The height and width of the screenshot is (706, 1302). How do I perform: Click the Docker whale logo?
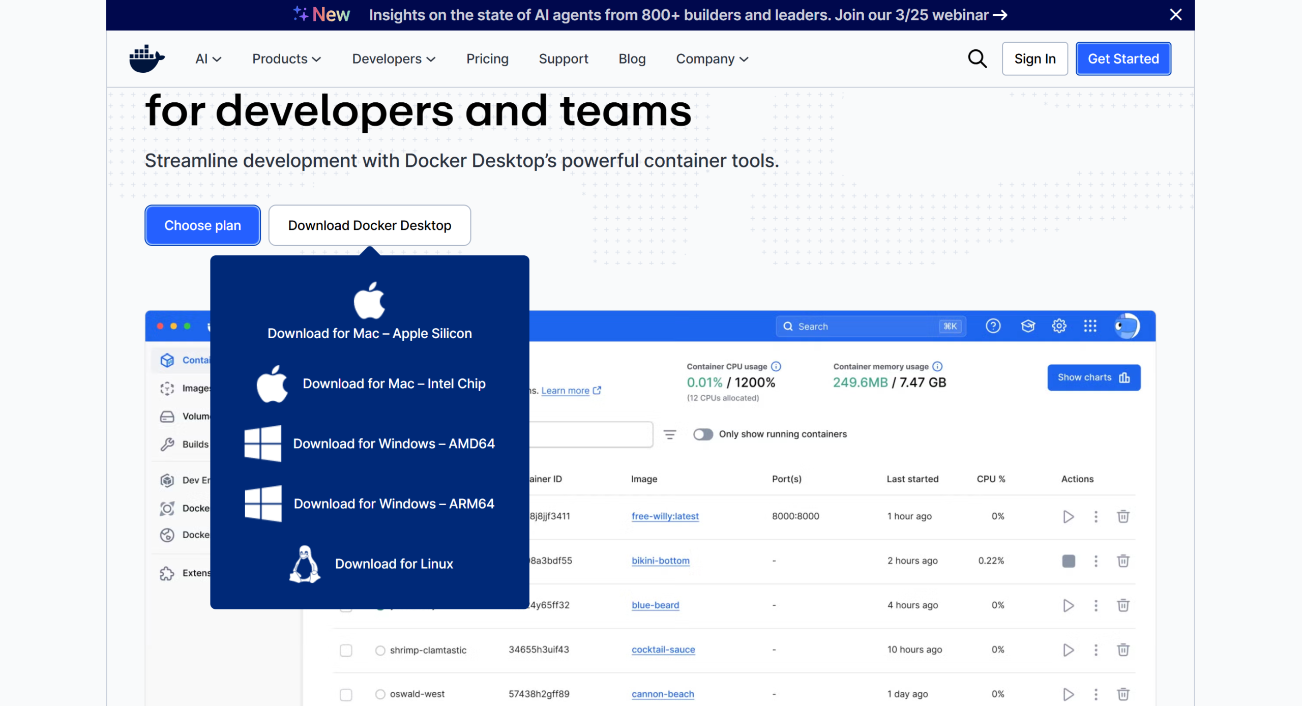(x=146, y=58)
